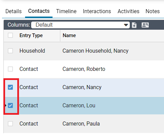Open the contact search icon
This screenshot has height=137, width=164.
click(145, 25)
